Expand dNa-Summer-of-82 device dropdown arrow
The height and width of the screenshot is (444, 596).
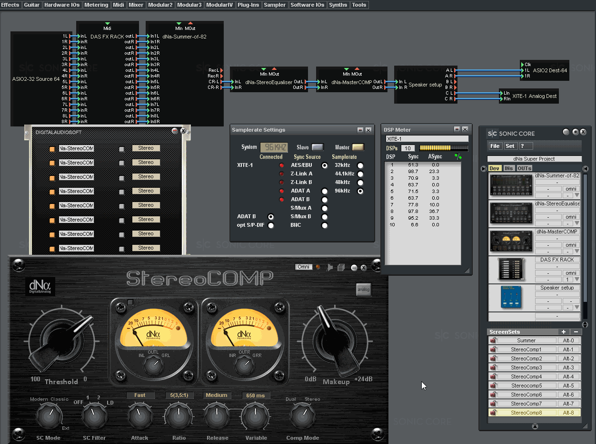pyautogui.click(x=577, y=195)
